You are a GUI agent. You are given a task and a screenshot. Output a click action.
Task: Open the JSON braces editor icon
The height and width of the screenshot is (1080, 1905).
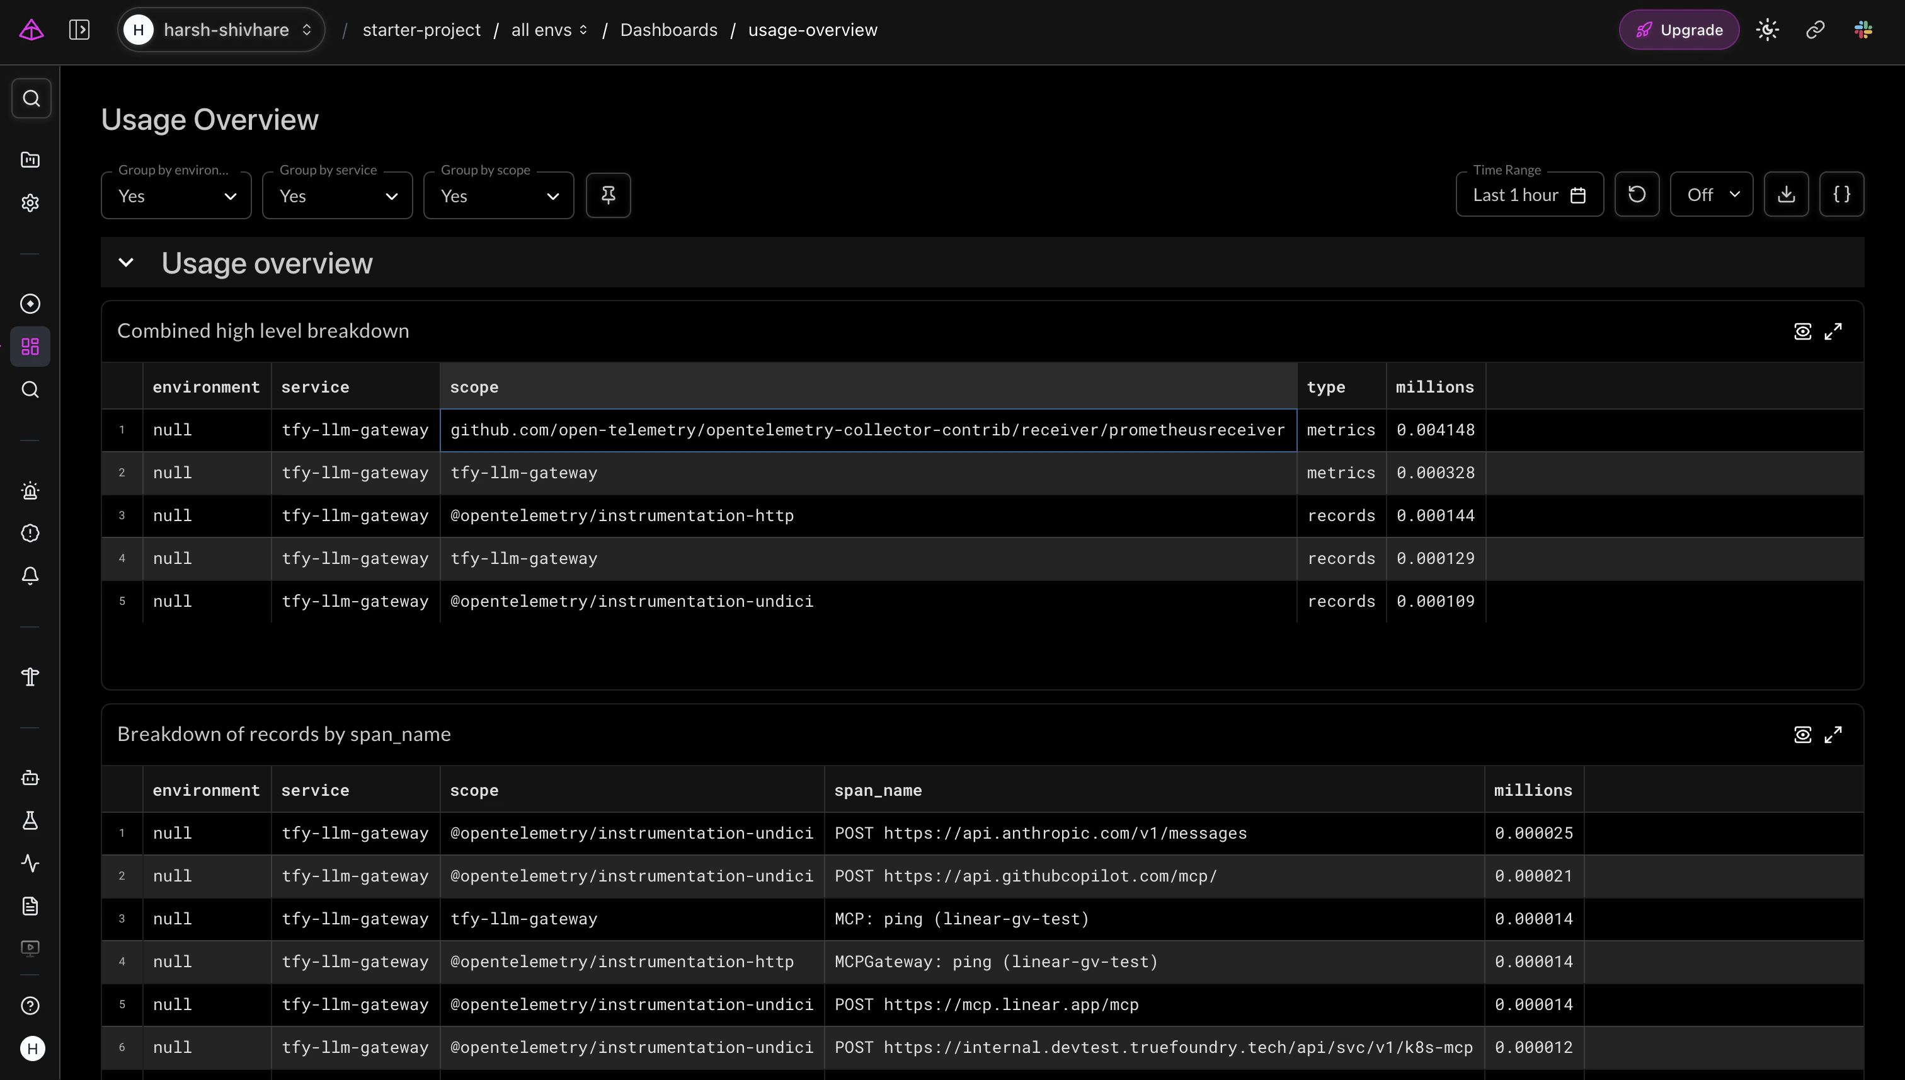click(1842, 194)
